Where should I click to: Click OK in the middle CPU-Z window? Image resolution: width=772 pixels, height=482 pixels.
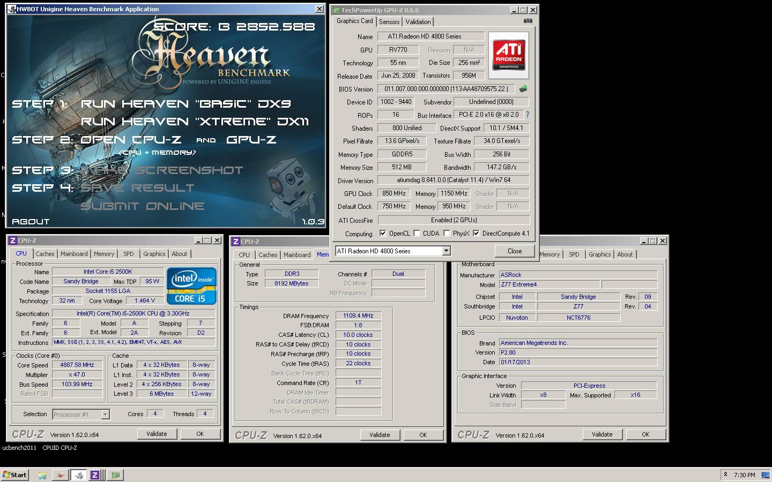(423, 435)
